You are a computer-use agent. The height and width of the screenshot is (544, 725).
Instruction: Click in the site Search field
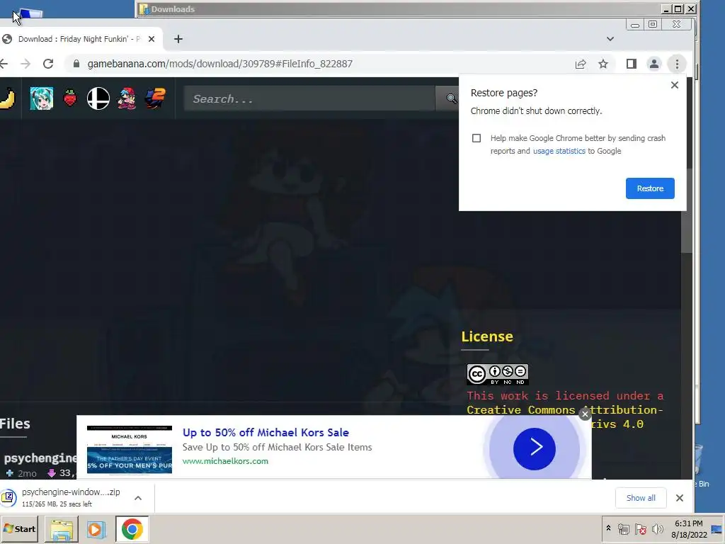[309, 98]
